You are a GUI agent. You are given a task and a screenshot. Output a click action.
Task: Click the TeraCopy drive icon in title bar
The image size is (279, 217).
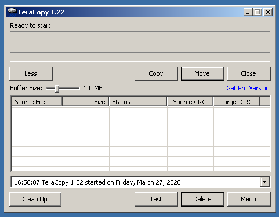pos(12,12)
